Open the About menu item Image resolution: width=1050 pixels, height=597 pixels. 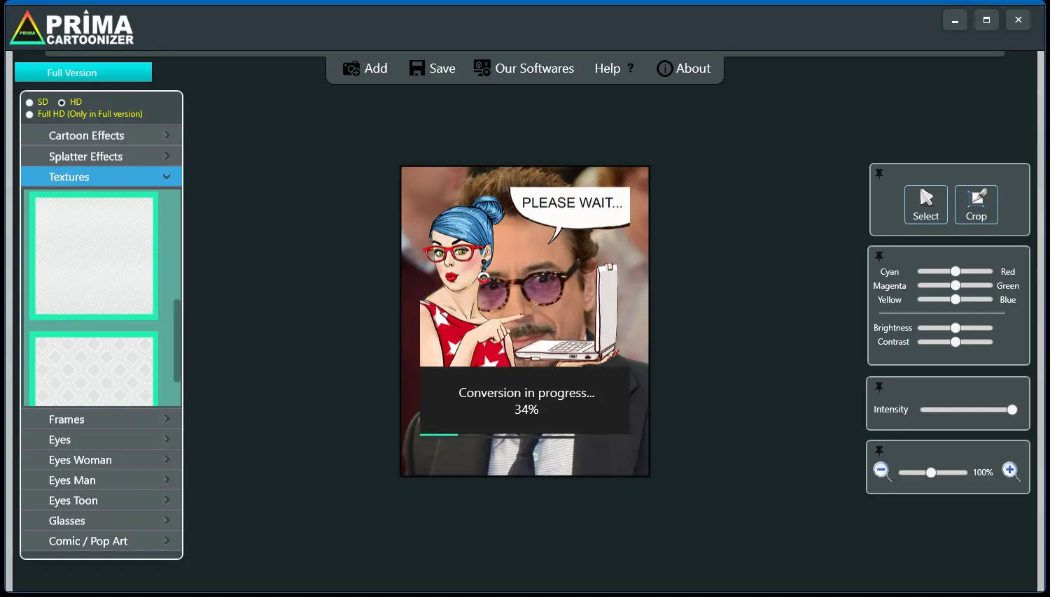point(683,69)
